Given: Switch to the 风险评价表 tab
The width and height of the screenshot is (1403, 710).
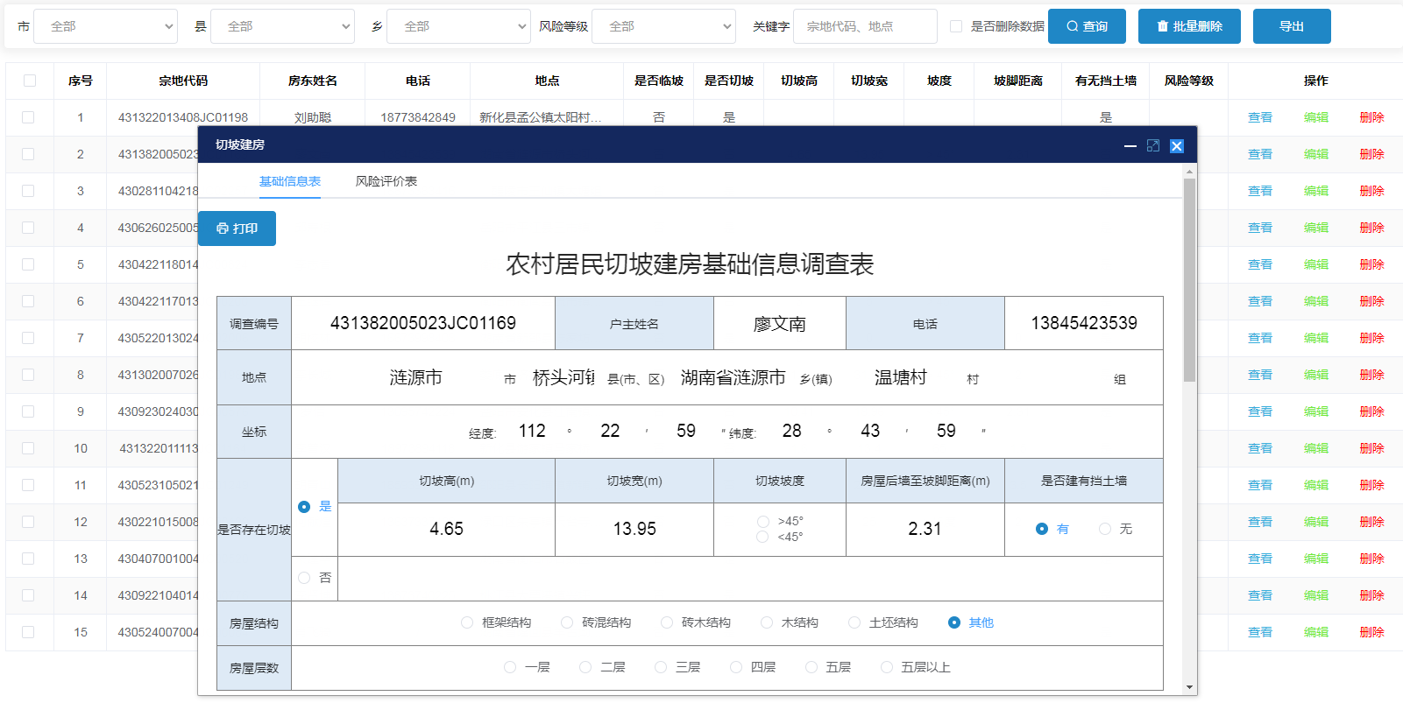Looking at the screenshot, I should tap(386, 181).
